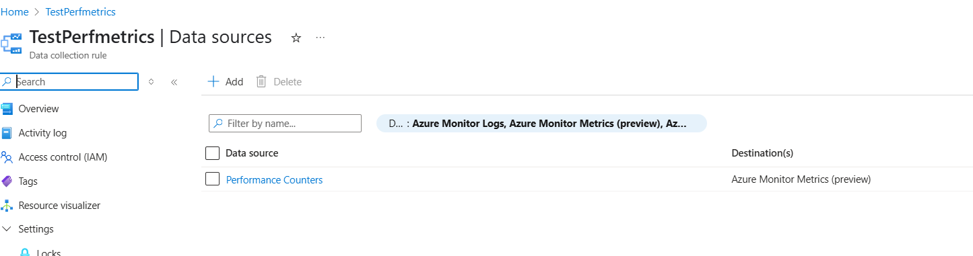Expand sidebar menu up-down toggle
Image resolution: width=973 pixels, height=256 pixels.
point(151,82)
